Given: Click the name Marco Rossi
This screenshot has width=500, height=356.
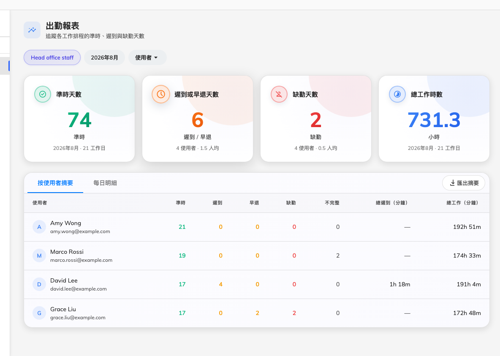Looking at the screenshot, I should point(67,252).
